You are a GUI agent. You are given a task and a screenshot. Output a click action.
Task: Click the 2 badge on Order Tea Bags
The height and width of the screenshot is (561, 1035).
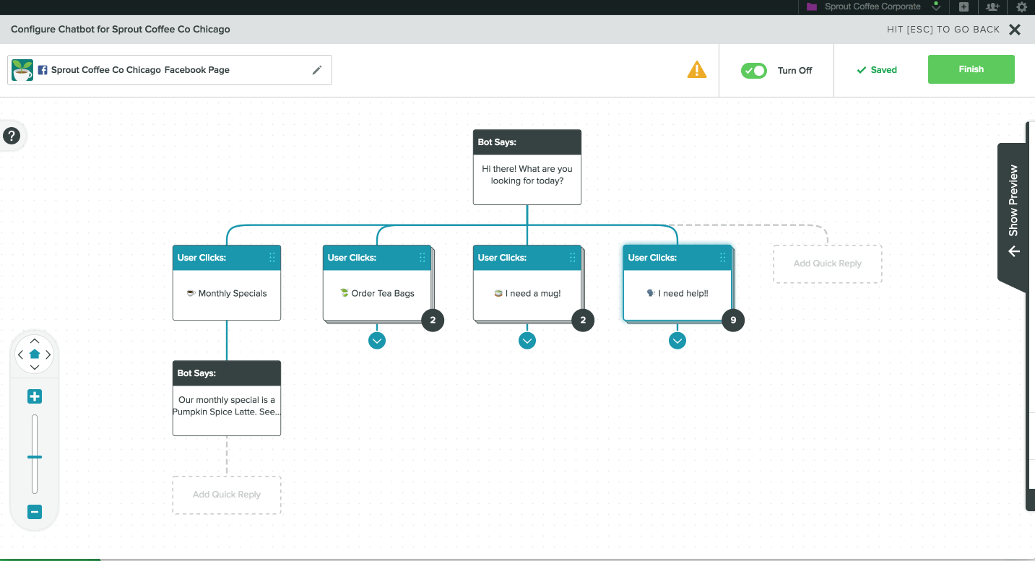(x=433, y=320)
